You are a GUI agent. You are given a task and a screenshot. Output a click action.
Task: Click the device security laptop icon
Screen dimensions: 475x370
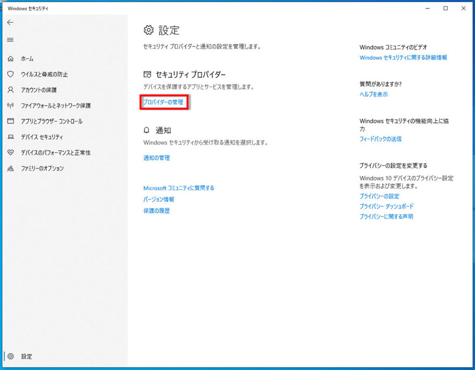pyautogui.click(x=11, y=137)
